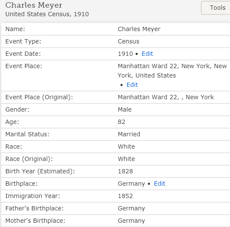Select the Age value 82
230x227 pixels.
(x=121, y=122)
